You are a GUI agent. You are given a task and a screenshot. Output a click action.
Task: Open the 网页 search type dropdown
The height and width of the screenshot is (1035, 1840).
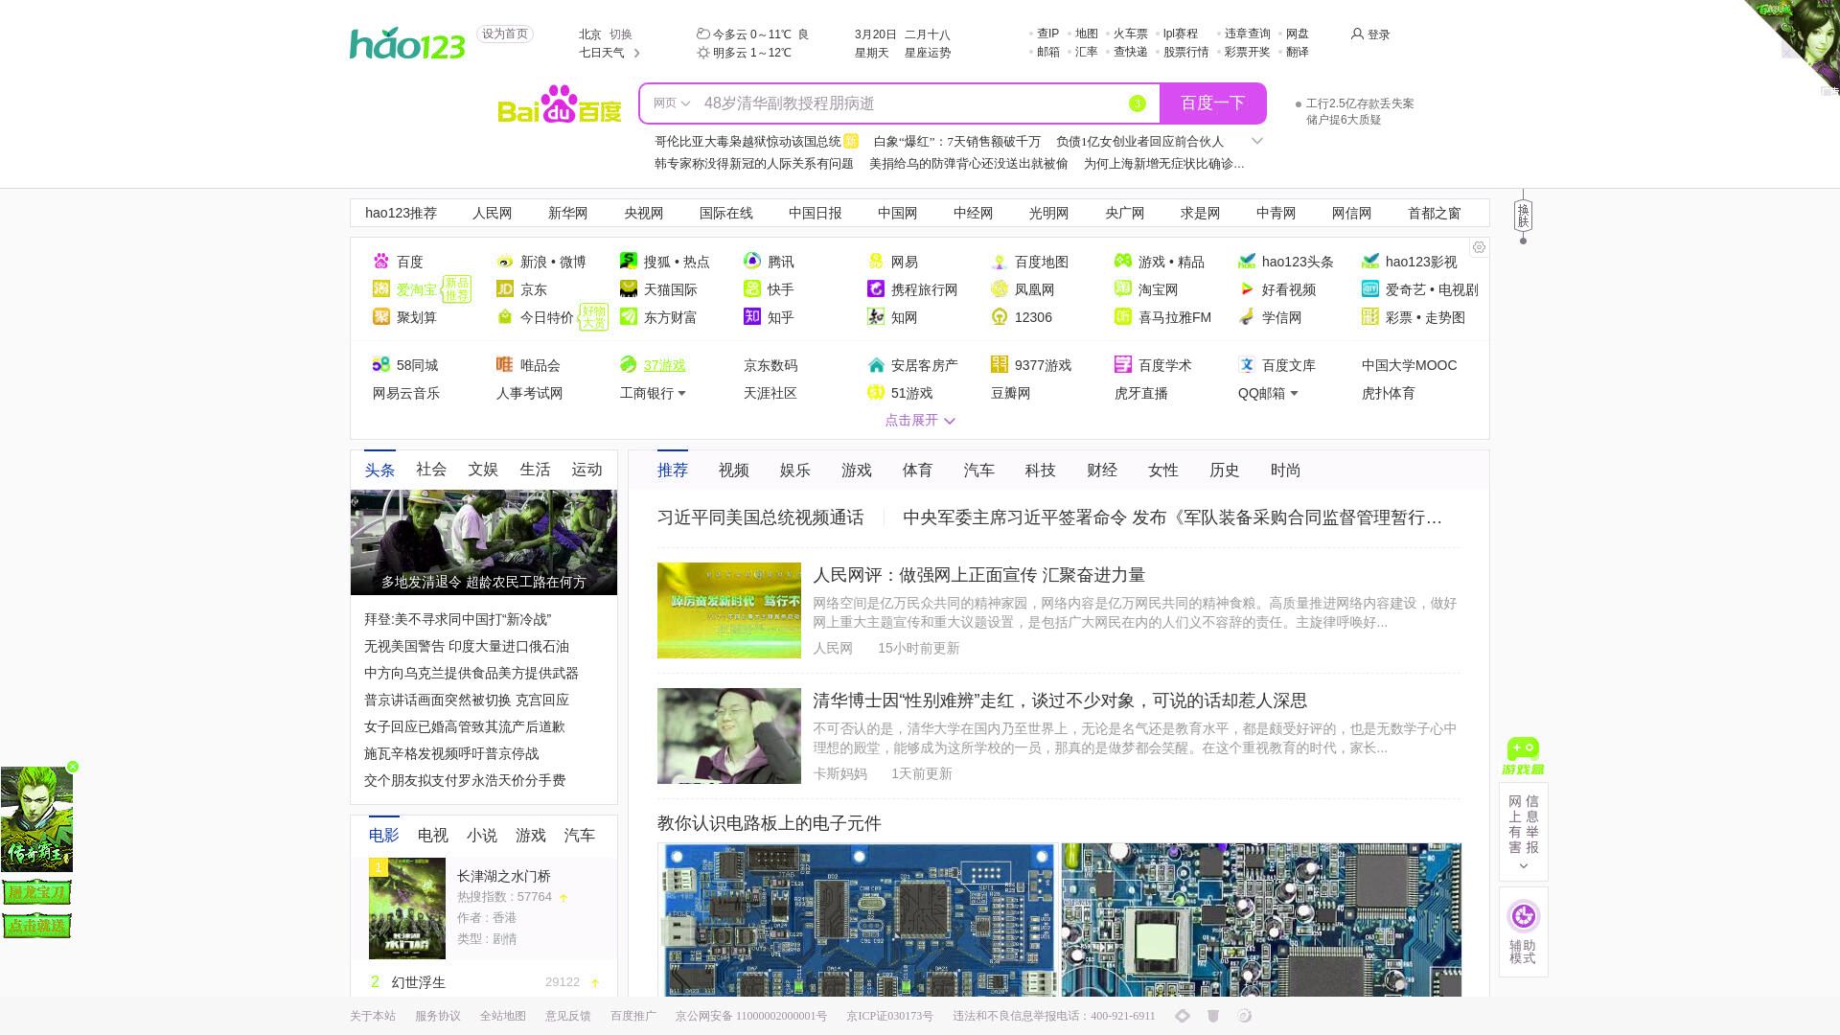(x=672, y=103)
